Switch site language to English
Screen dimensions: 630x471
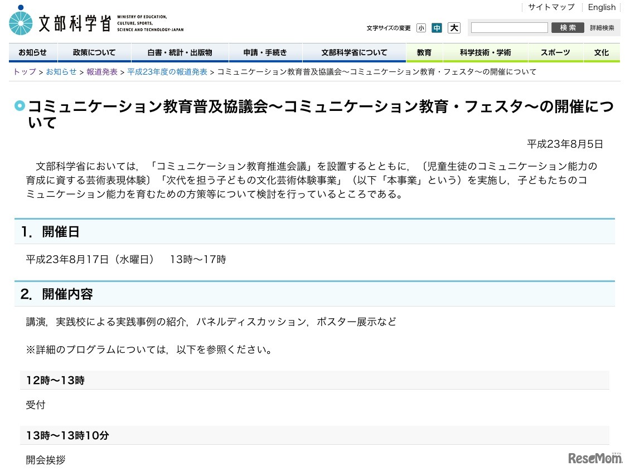pyautogui.click(x=602, y=7)
